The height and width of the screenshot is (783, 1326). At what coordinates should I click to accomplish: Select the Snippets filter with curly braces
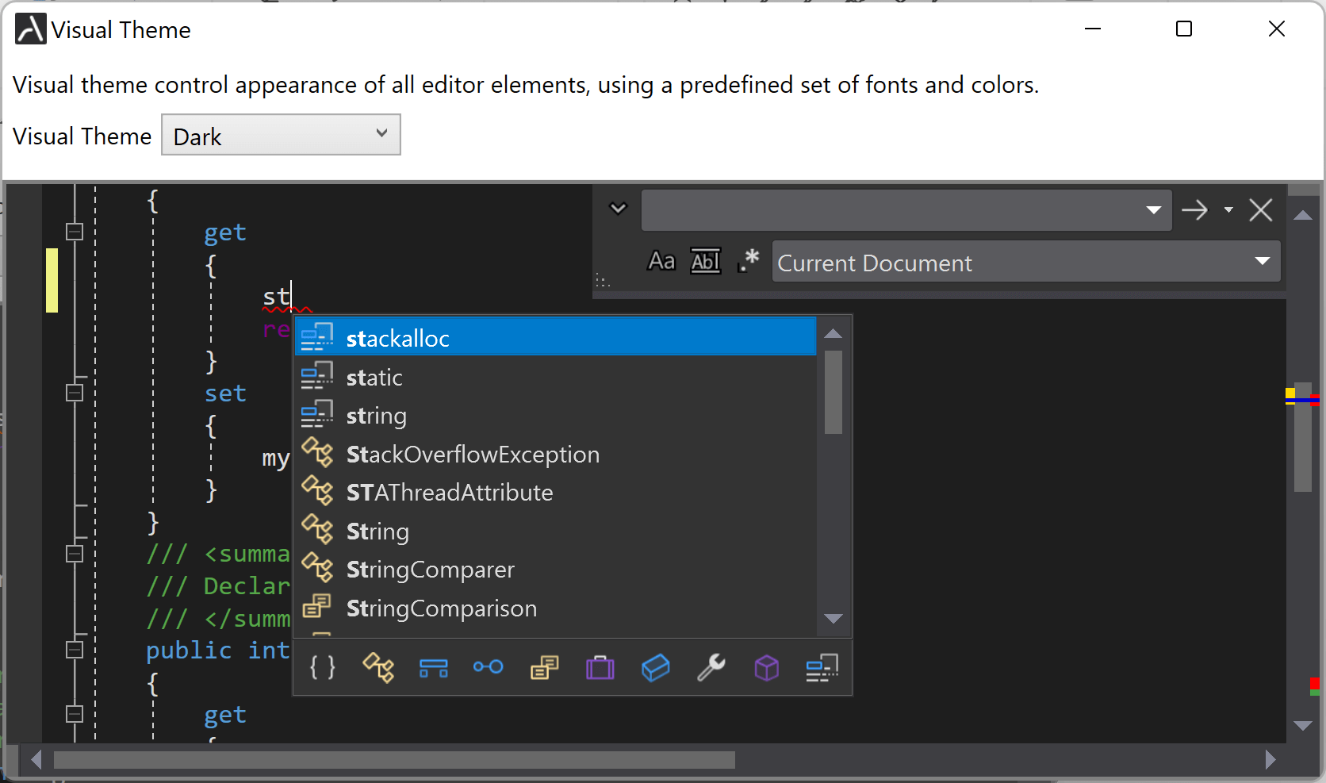[x=322, y=668]
